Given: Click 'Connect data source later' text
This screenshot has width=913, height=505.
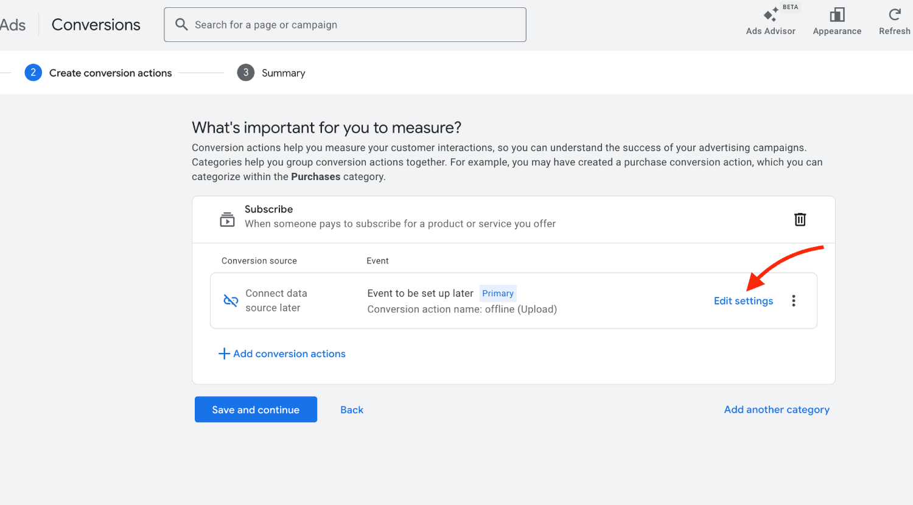Looking at the screenshot, I should [x=276, y=301].
